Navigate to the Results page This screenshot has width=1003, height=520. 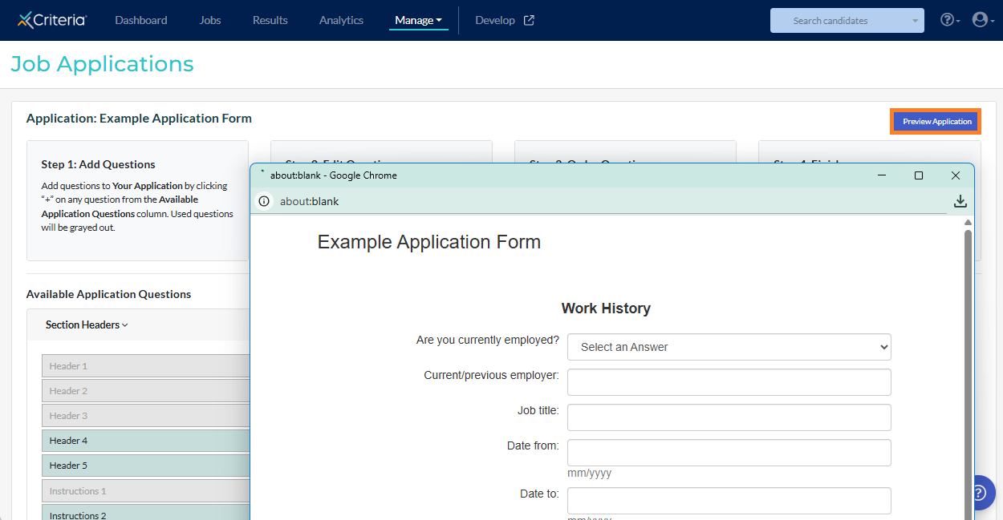point(270,20)
